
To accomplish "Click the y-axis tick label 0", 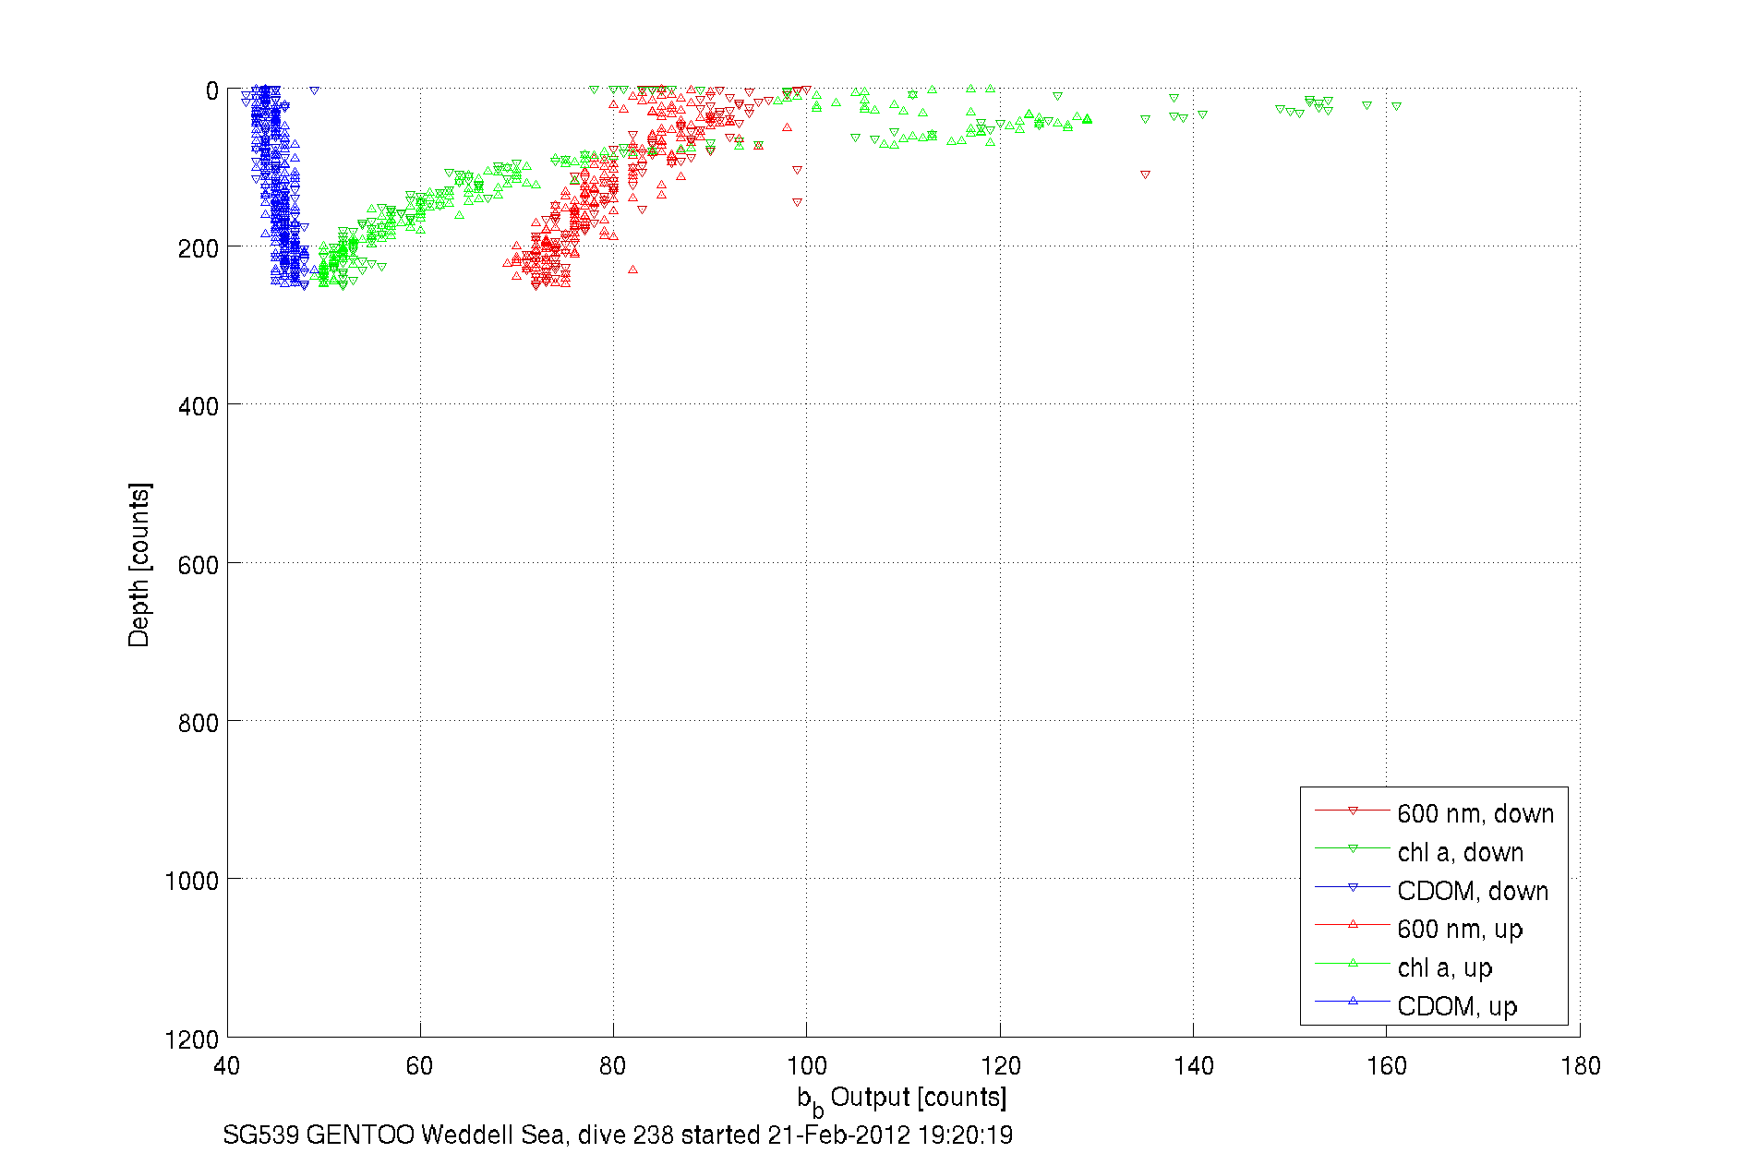I will tap(211, 90).
